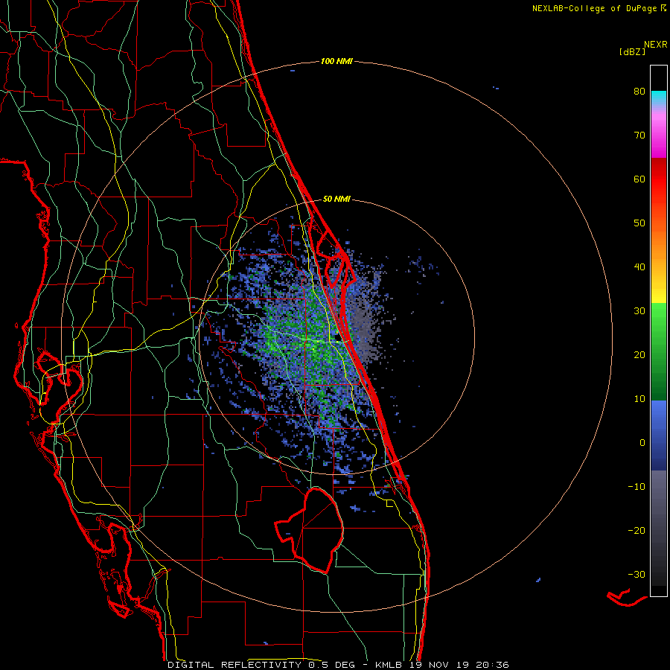Click the 50 NMI range ring label
670x670 pixels.
[336, 199]
